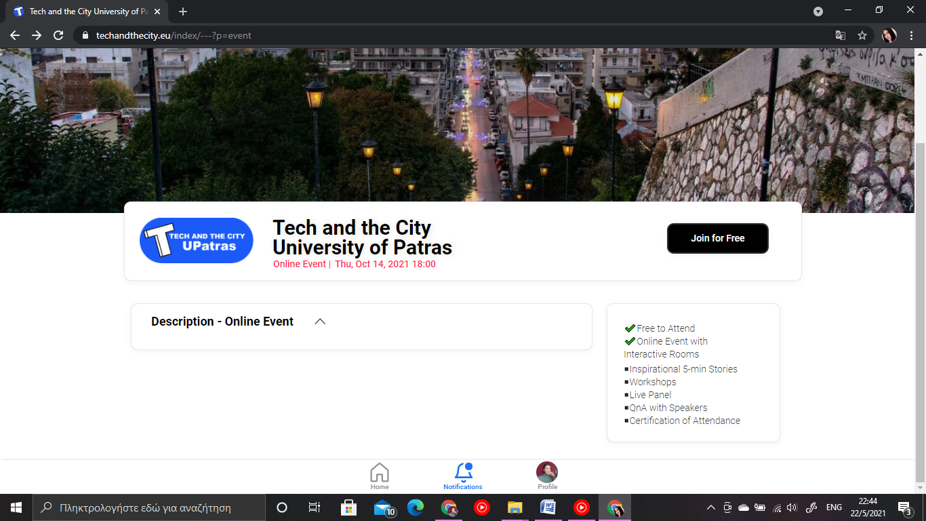Open Microsoft Edge from the taskbar
Screen dimensions: 926x521
(x=416, y=507)
